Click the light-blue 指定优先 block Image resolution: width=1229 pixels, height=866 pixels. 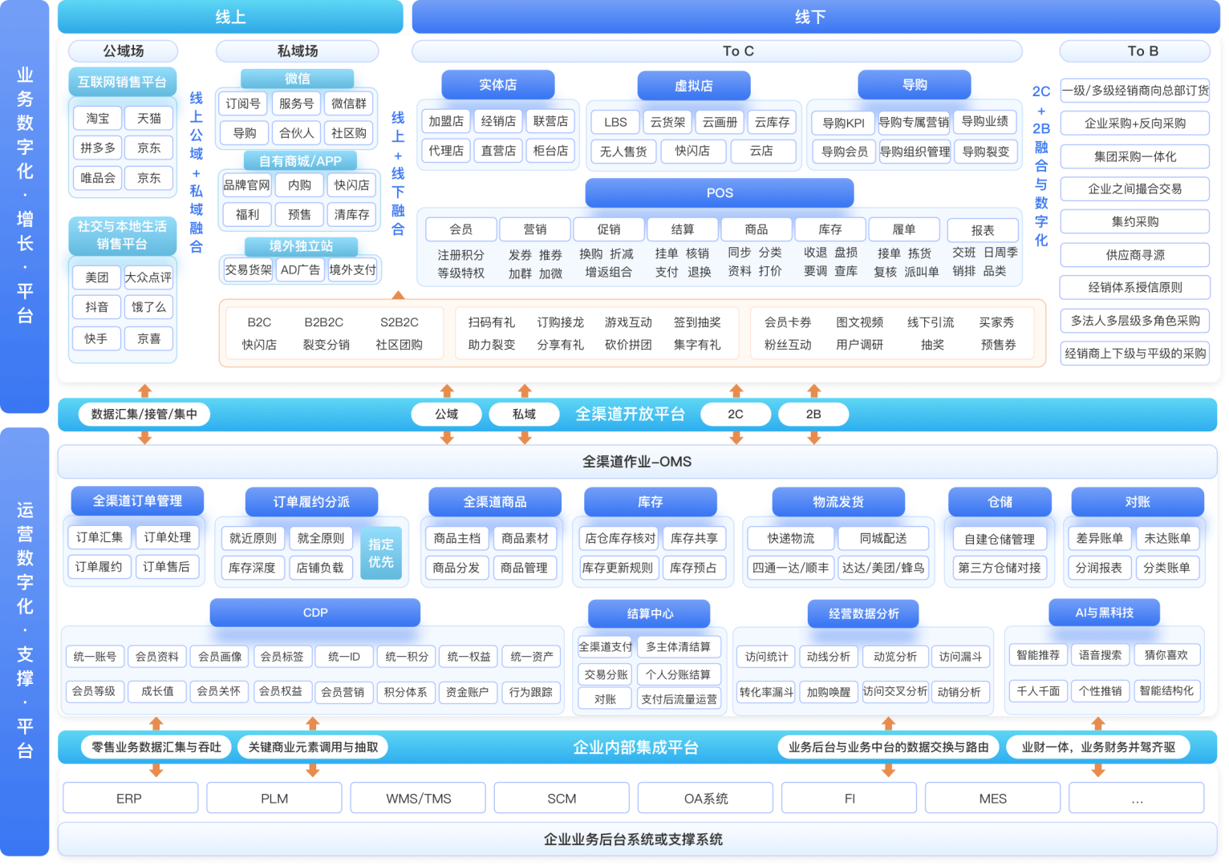381,553
